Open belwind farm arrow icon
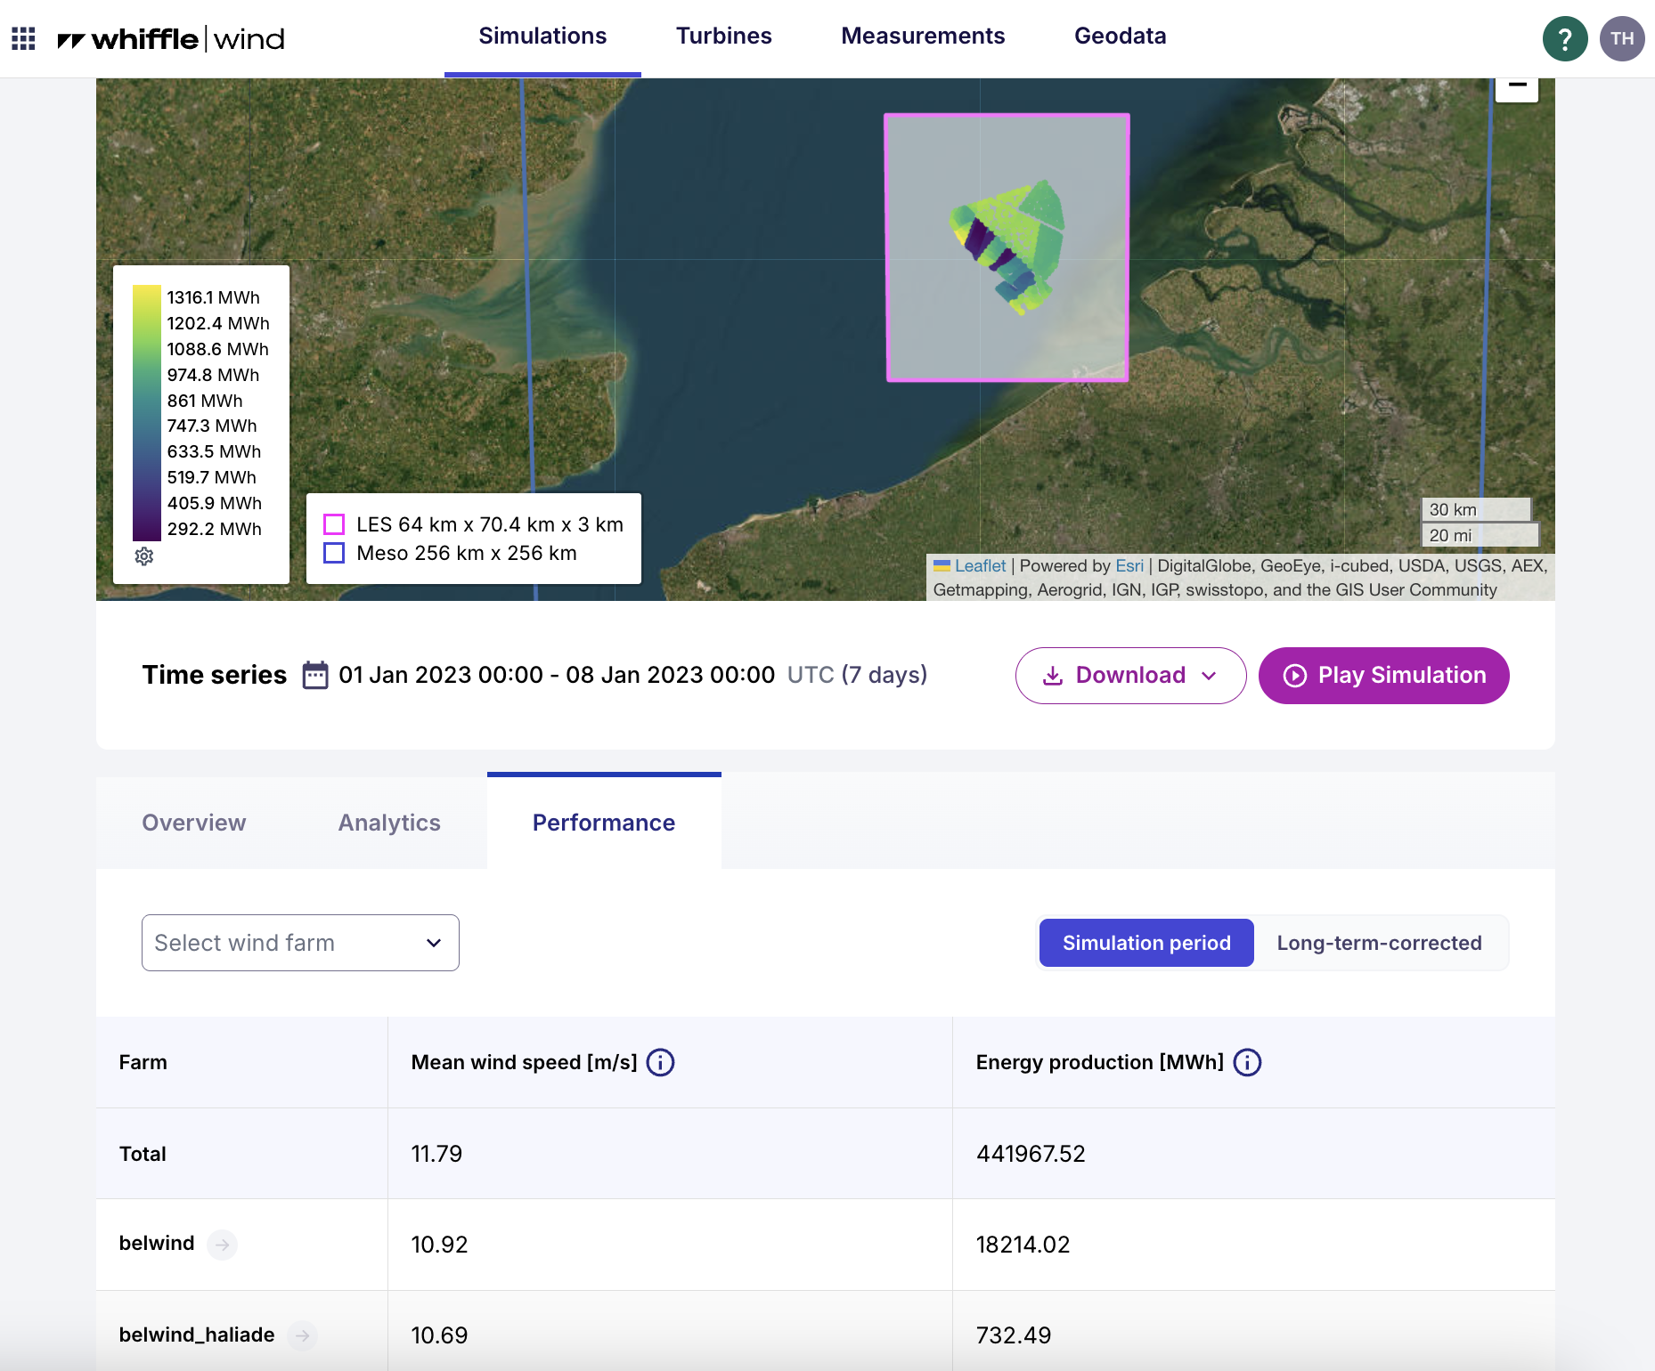1655x1371 pixels. click(x=222, y=1245)
